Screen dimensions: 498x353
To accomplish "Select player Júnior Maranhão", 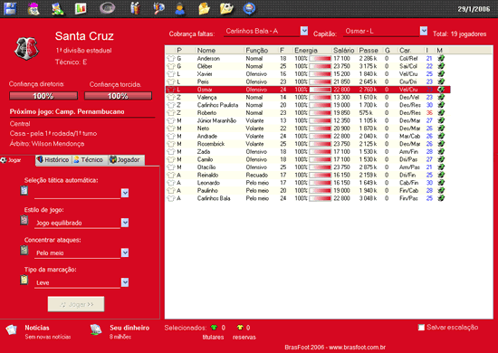I will [x=216, y=120].
